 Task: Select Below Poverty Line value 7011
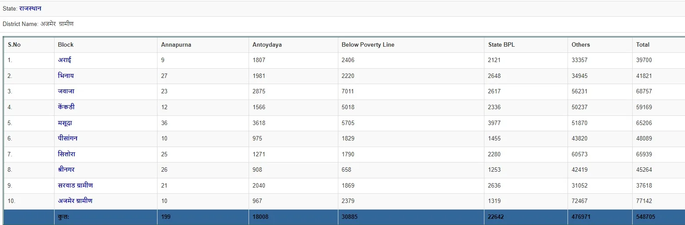348,92
